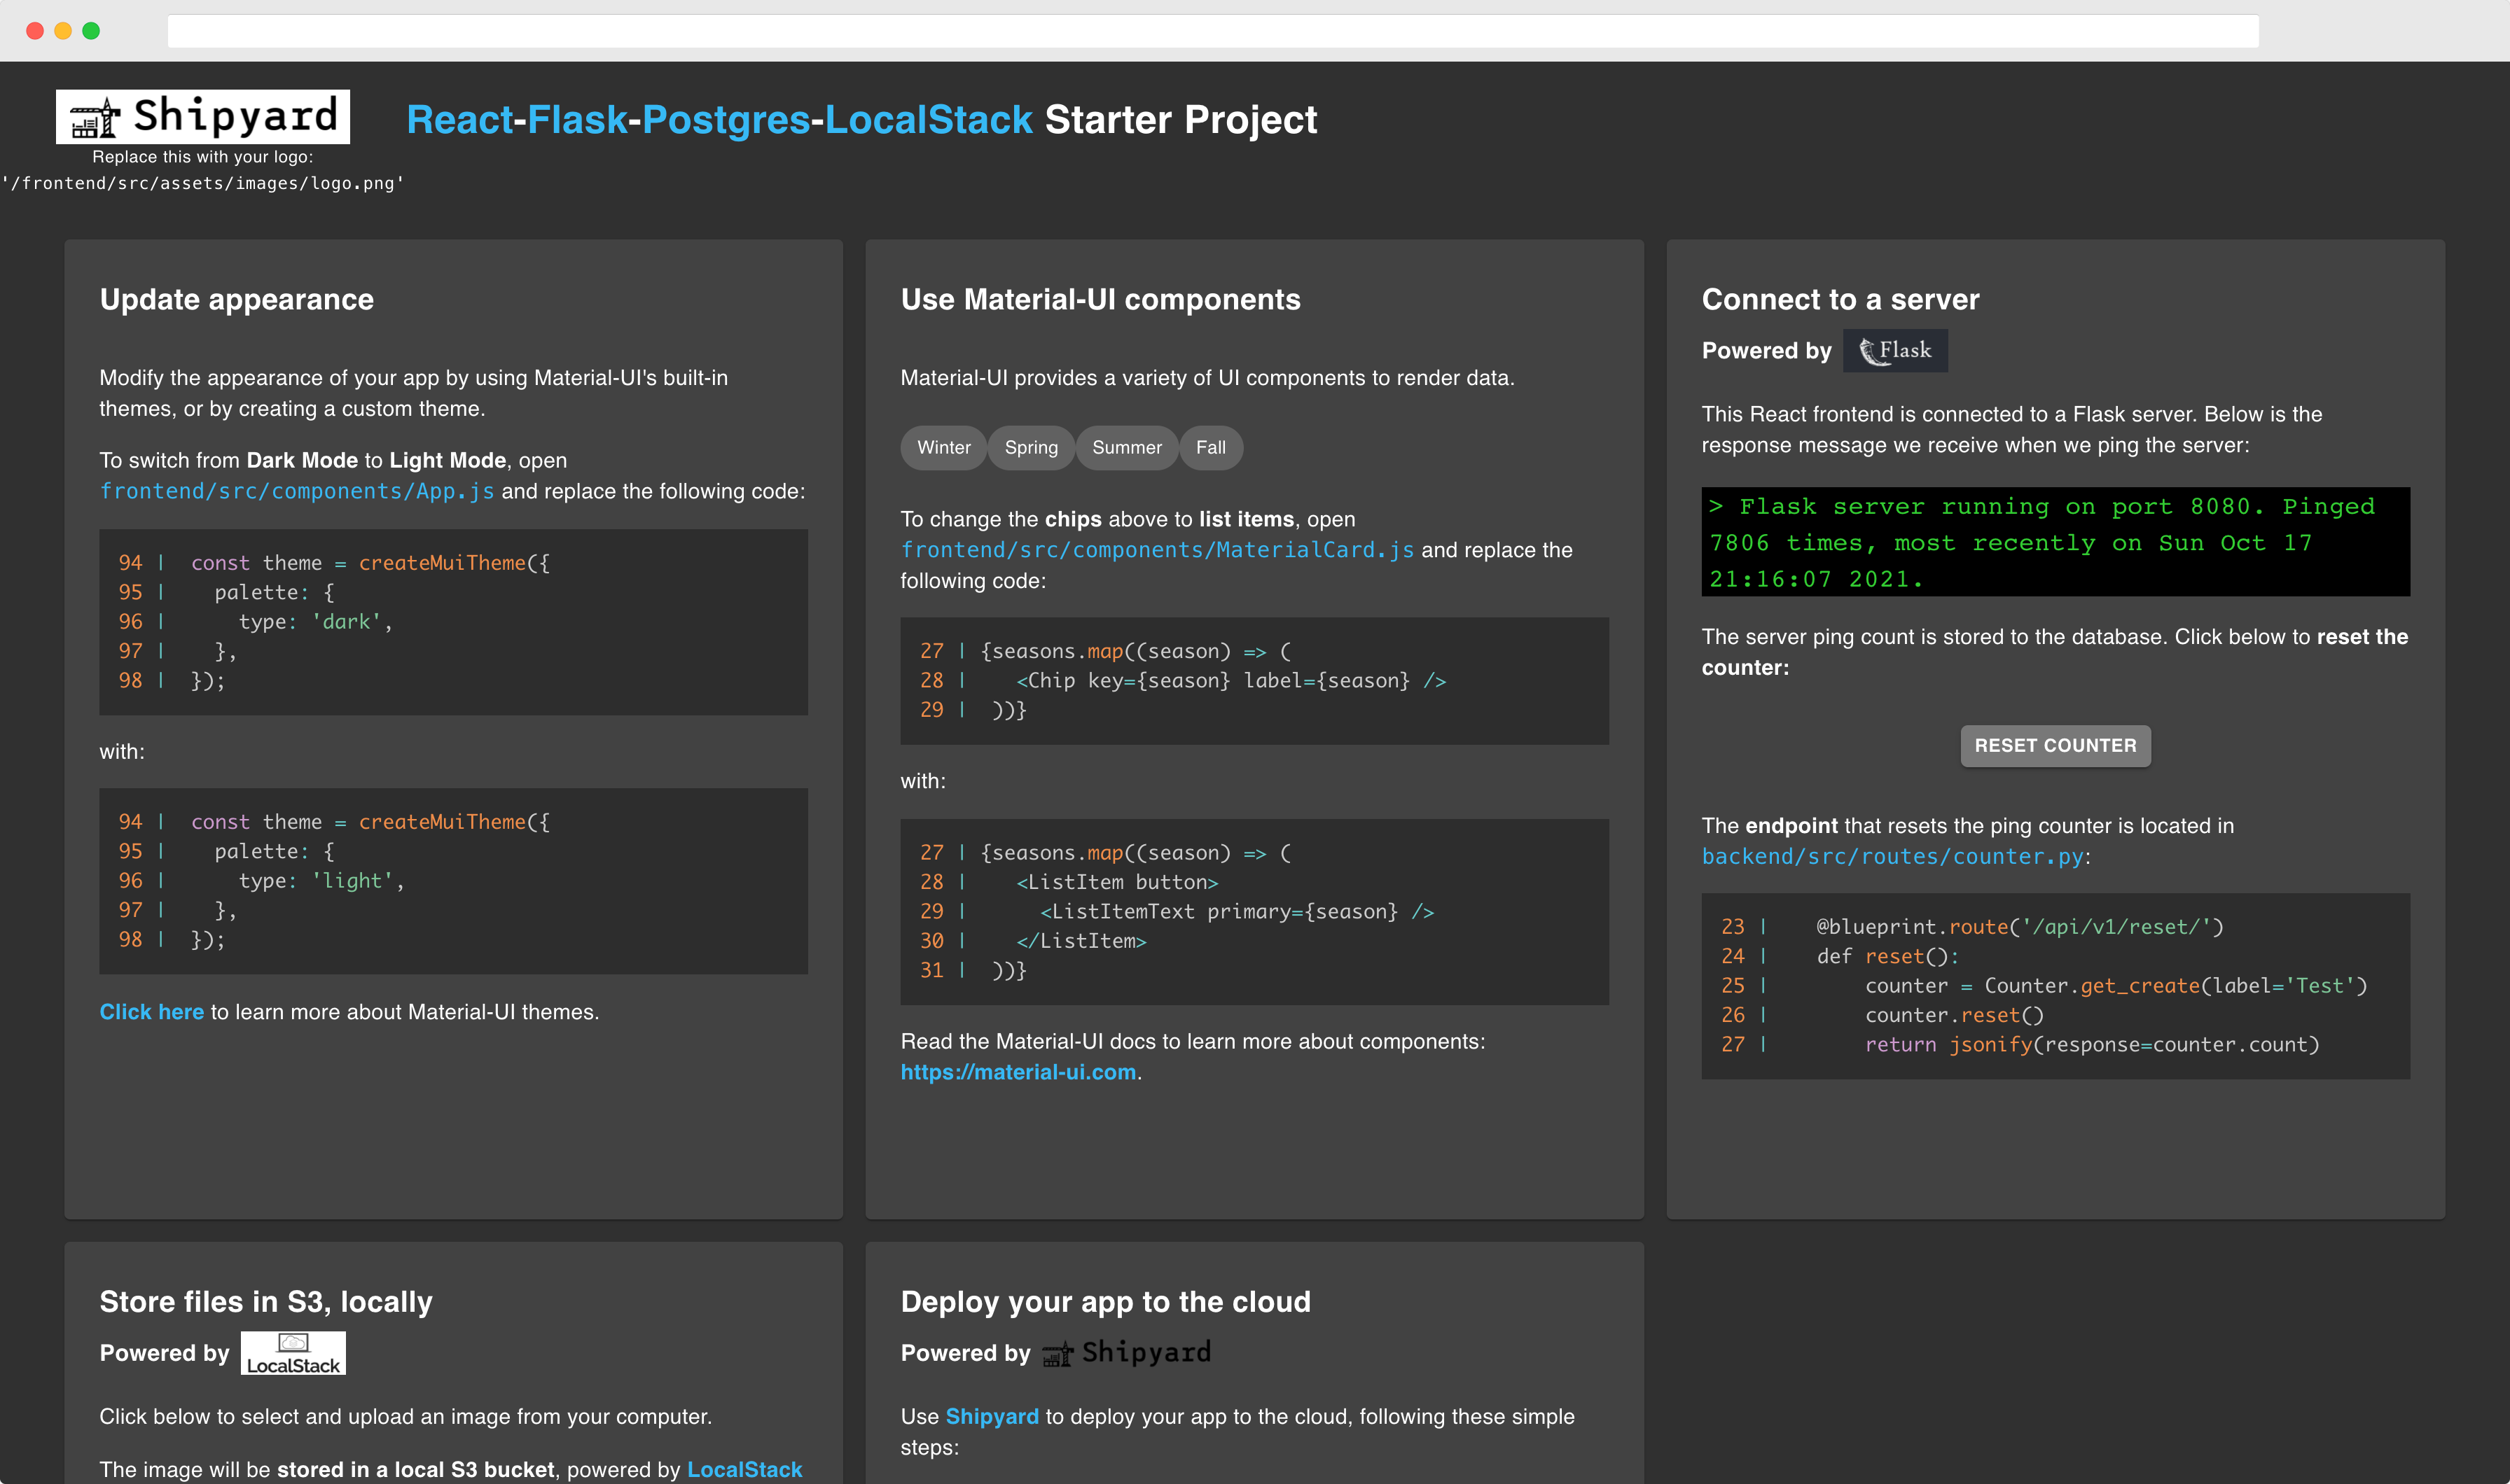Image resolution: width=2510 pixels, height=1484 pixels.
Task: Click the frontend/src/components/MaterialCard.js file path
Action: coord(1158,550)
